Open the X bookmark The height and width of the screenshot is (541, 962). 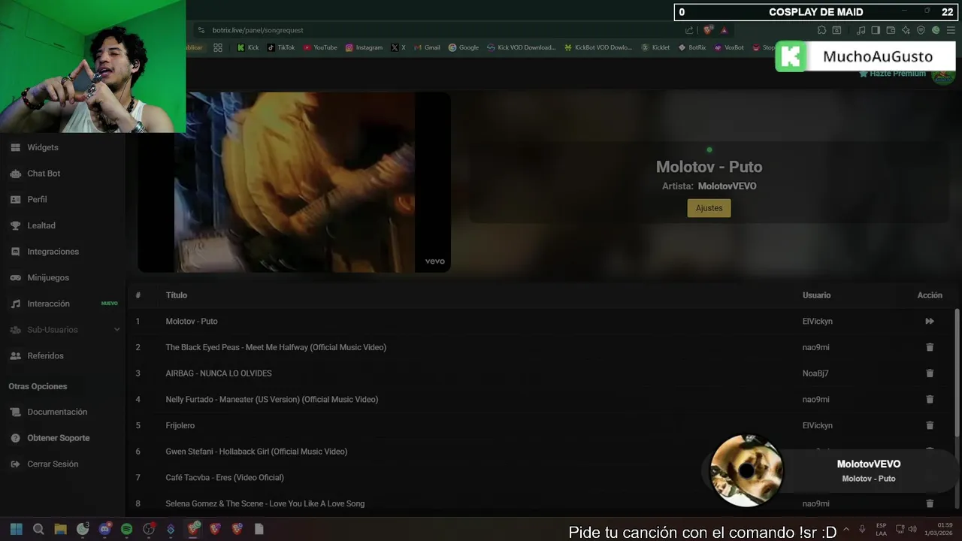tap(398, 47)
